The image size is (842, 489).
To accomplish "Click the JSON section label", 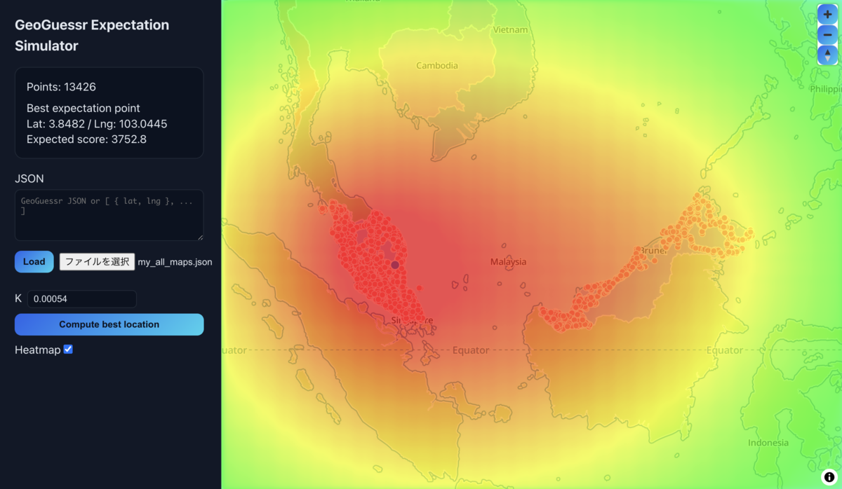I will tap(29, 179).
